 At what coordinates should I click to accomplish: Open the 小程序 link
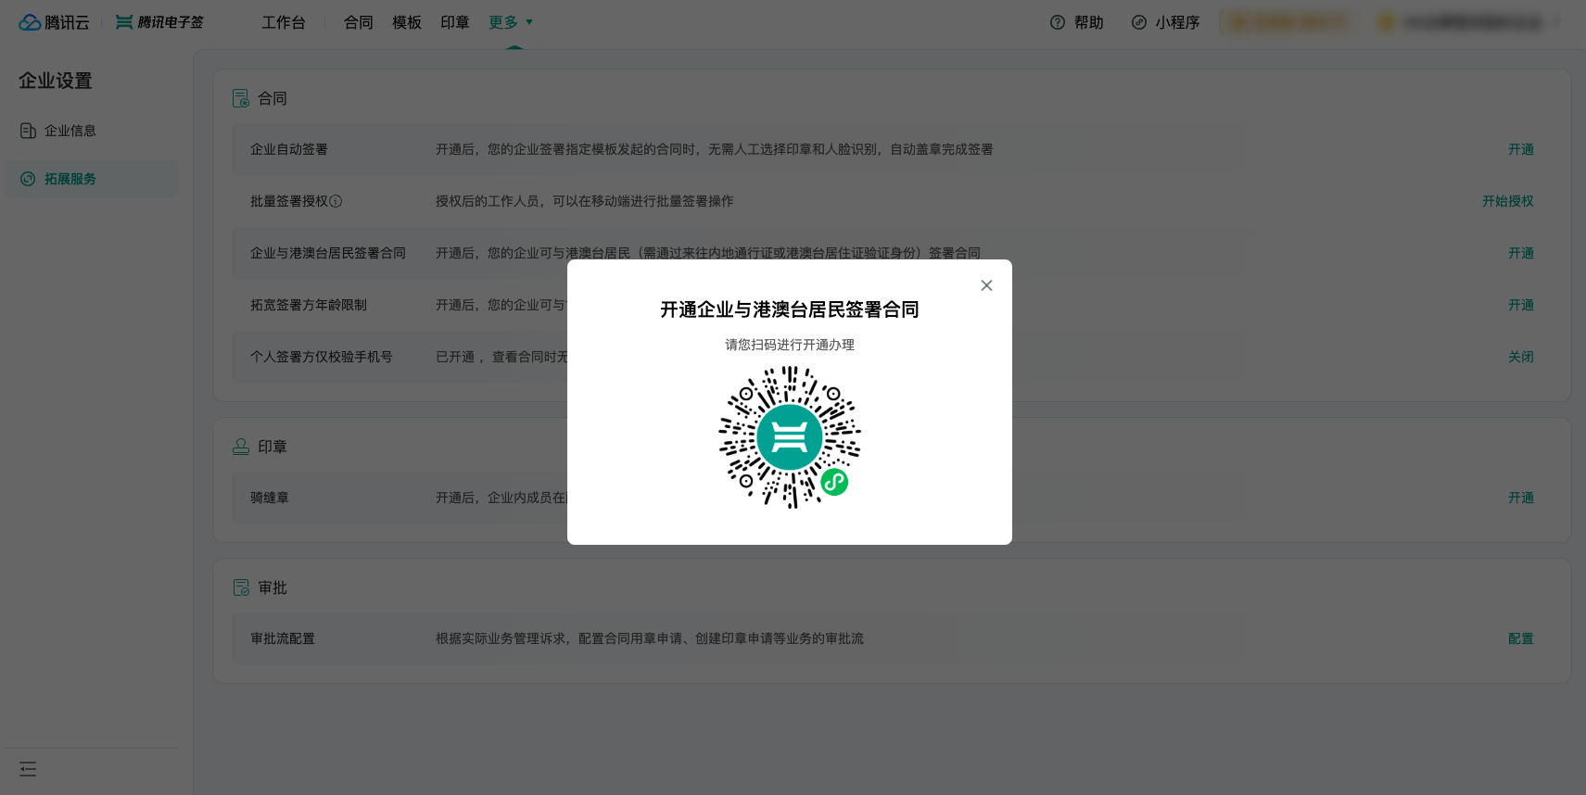tap(1177, 22)
